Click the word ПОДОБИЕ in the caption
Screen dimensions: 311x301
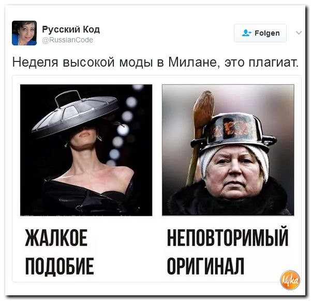pyautogui.click(x=60, y=266)
